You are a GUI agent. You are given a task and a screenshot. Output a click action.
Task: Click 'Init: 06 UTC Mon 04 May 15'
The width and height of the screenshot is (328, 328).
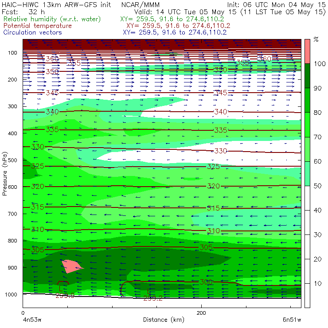[276, 4]
